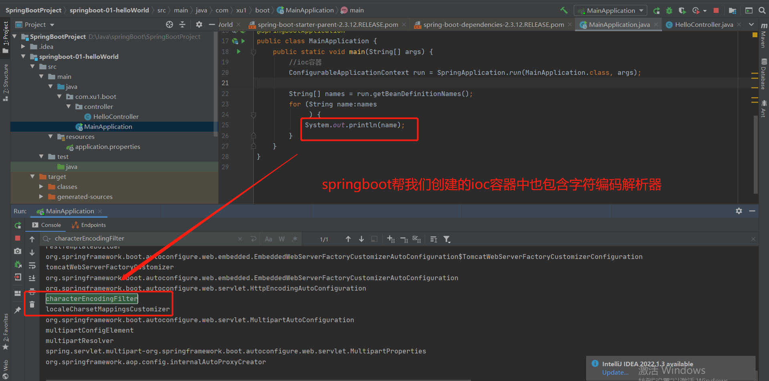Run MainApplication with coverage
The image size is (769, 381).
click(682, 10)
